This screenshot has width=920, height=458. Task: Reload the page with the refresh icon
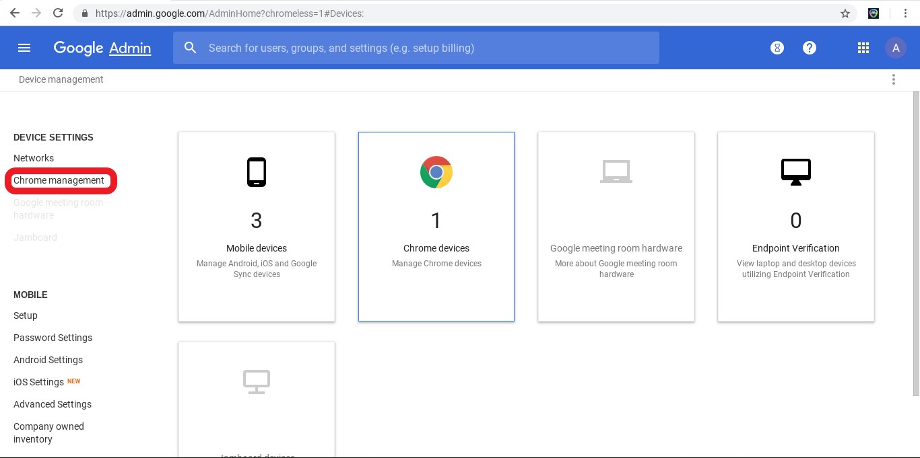click(x=58, y=13)
